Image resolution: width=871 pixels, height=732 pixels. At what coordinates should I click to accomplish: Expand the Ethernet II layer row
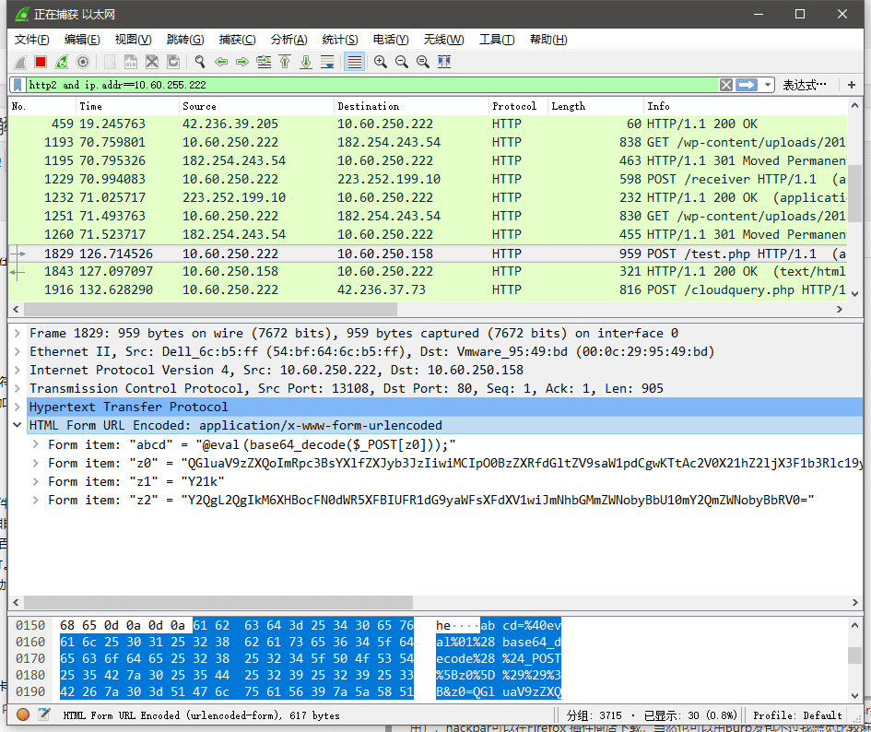18,352
